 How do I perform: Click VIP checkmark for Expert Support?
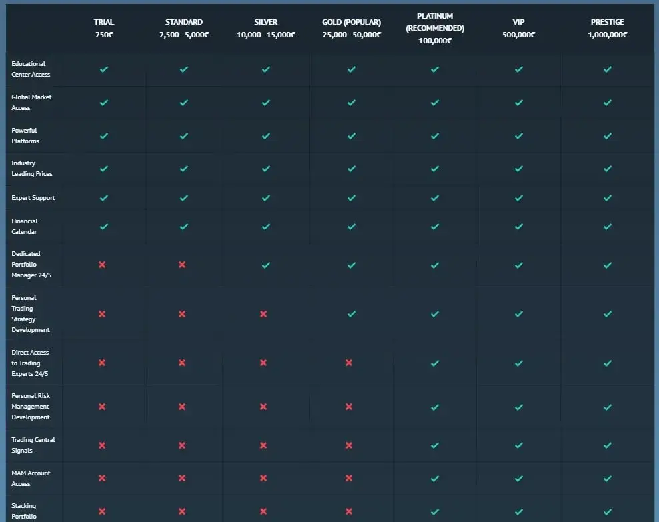click(519, 198)
